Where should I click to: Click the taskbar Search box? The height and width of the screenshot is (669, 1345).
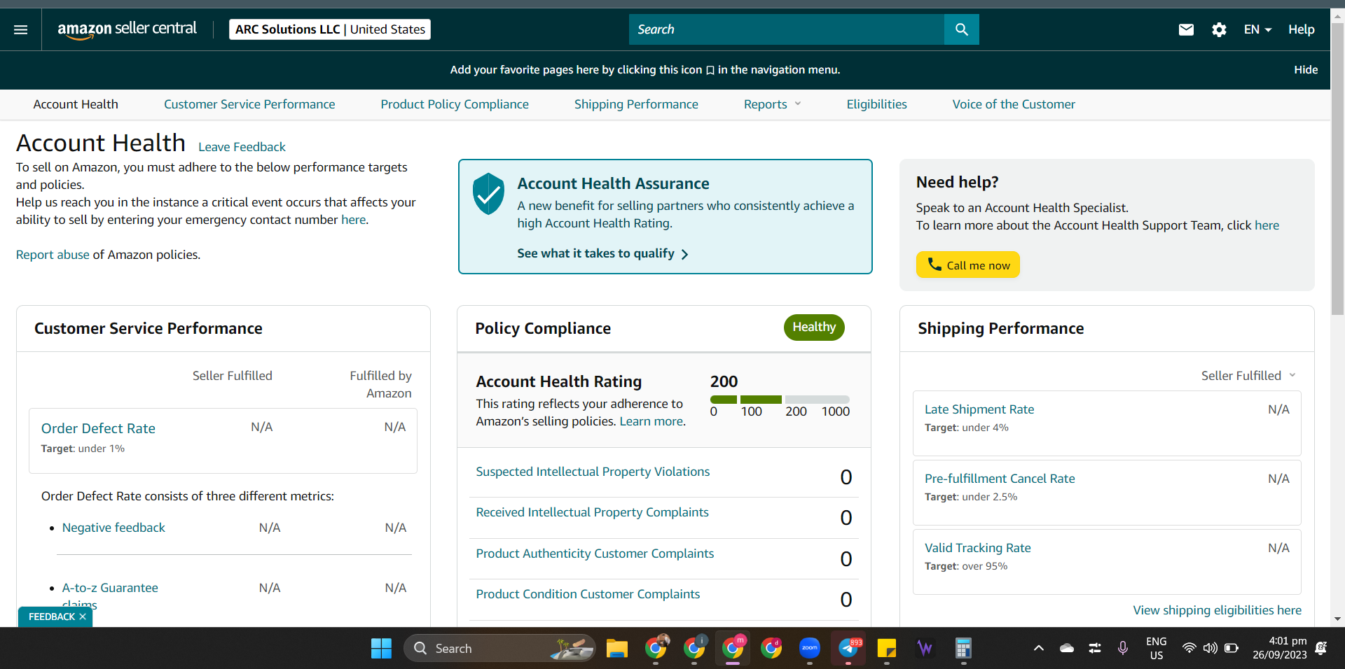pyautogui.click(x=499, y=649)
